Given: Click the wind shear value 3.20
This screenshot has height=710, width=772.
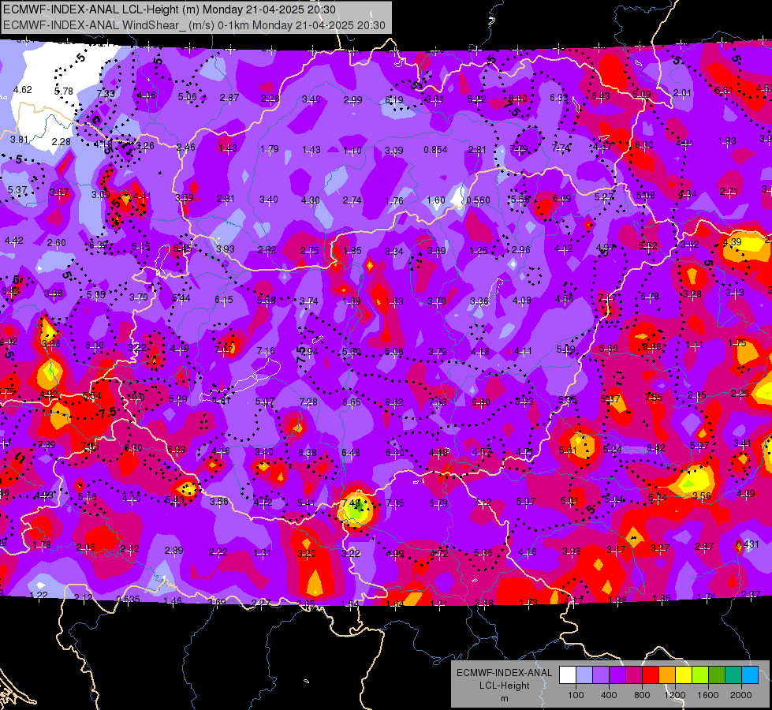Looking at the screenshot, I should pyautogui.click(x=306, y=553).
